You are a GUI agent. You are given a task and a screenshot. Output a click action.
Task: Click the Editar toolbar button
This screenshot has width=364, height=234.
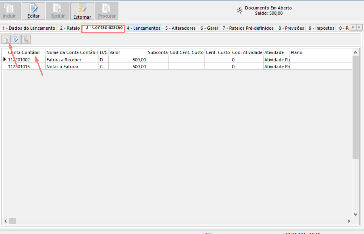[x=33, y=11]
